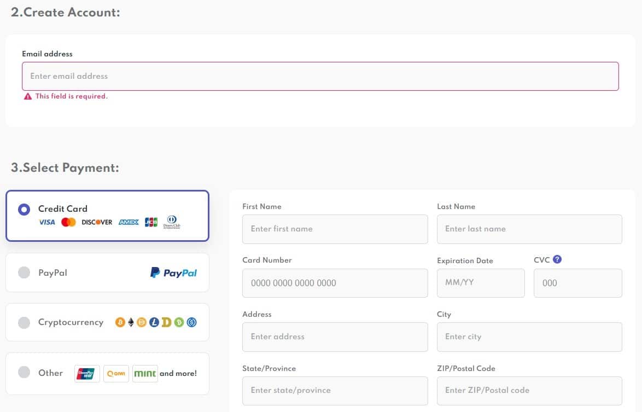Click the Visa logo under Credit Card
Screen dimensions: 642x412
click(46, 222)
